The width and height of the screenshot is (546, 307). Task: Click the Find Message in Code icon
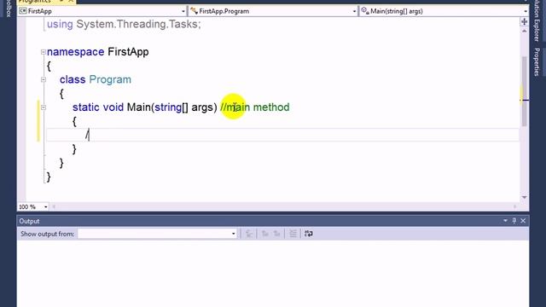point(249,234)
